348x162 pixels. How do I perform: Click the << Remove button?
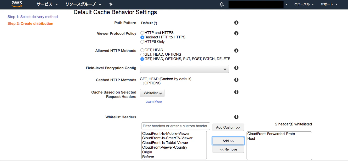[228, 149]
